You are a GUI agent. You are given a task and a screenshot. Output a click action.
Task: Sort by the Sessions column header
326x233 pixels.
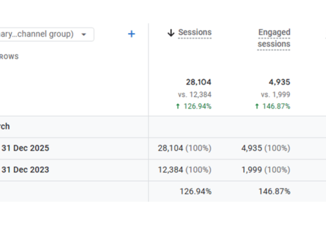tap(195, 33)
